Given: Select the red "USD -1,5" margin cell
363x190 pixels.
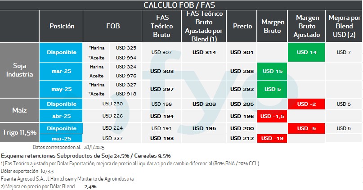Looking at the screenshot, I should point(273,116).
